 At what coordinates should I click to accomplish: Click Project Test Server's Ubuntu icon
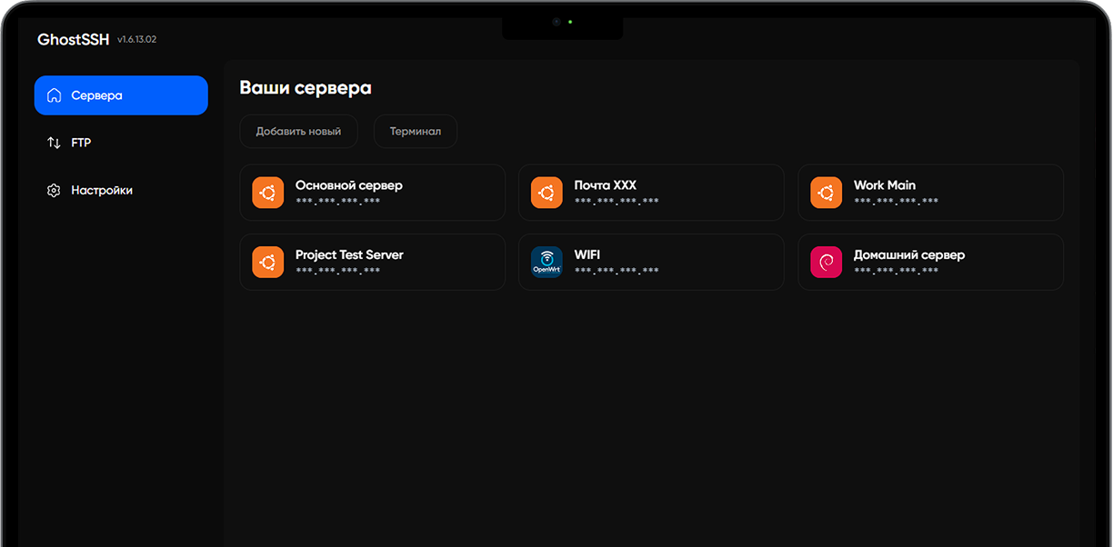point(267,263)
